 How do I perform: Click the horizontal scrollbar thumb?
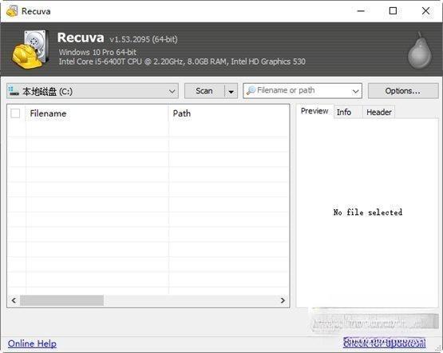coord(61,300)
